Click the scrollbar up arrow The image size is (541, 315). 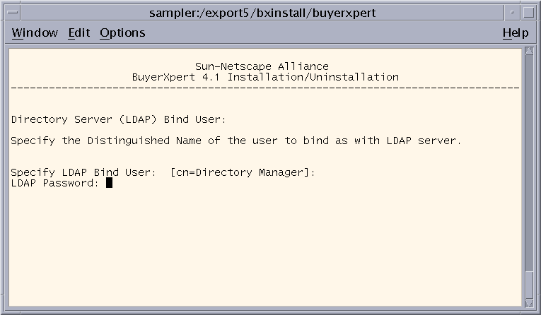529,52
